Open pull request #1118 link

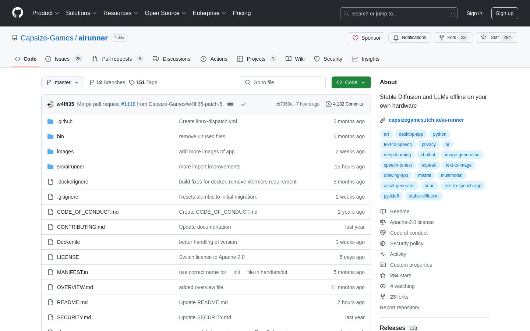pyautogui.click(x=128, y=104)
